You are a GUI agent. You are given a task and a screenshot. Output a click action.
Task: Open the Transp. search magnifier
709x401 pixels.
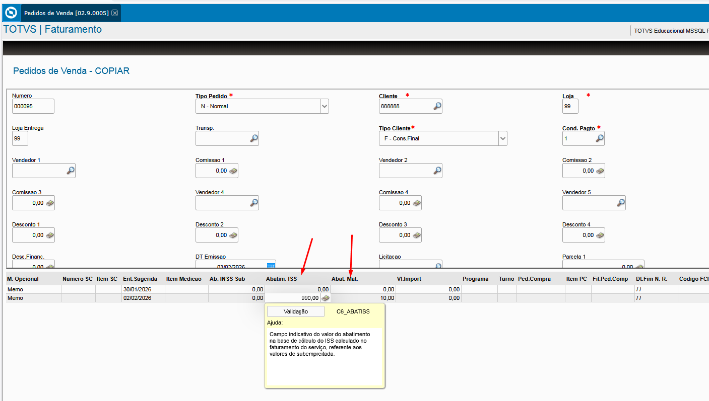pos(254,138)
